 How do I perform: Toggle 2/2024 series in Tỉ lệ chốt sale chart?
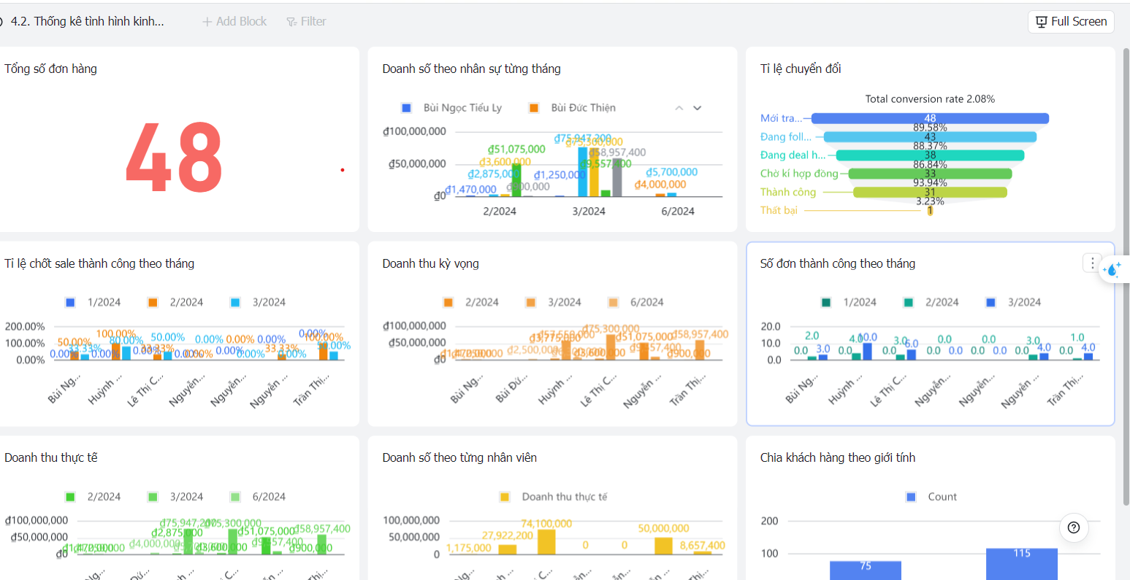coord(175,302)
